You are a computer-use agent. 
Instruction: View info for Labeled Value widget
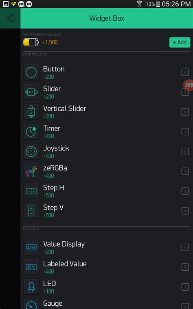[x=185, y=267]
